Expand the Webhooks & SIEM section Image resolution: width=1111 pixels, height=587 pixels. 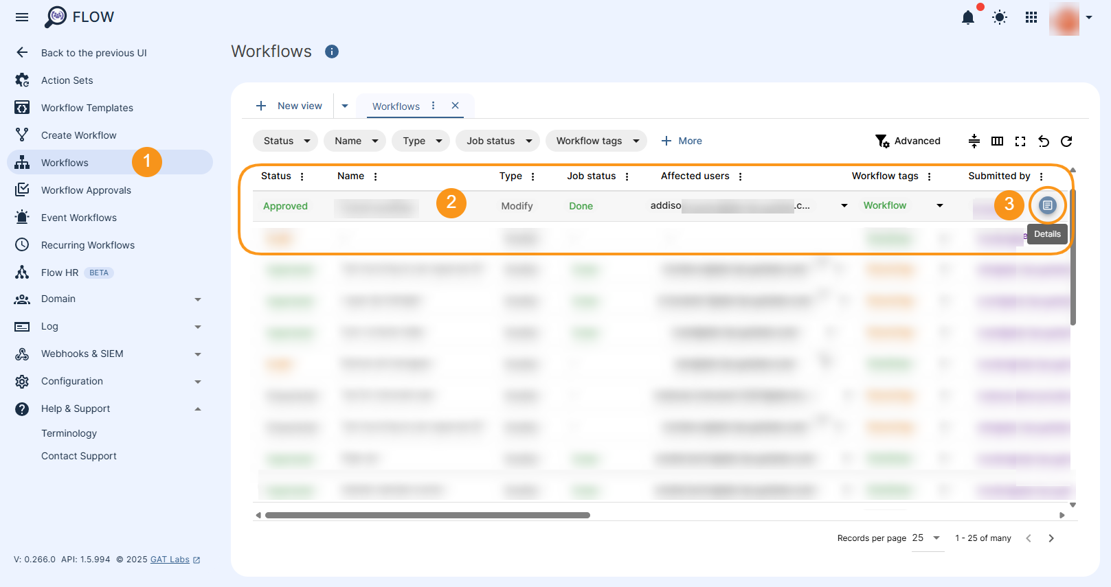click(110, 354)
